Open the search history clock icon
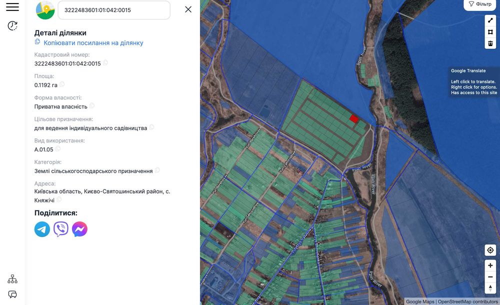The image size is (500, 305). (12, 25)
